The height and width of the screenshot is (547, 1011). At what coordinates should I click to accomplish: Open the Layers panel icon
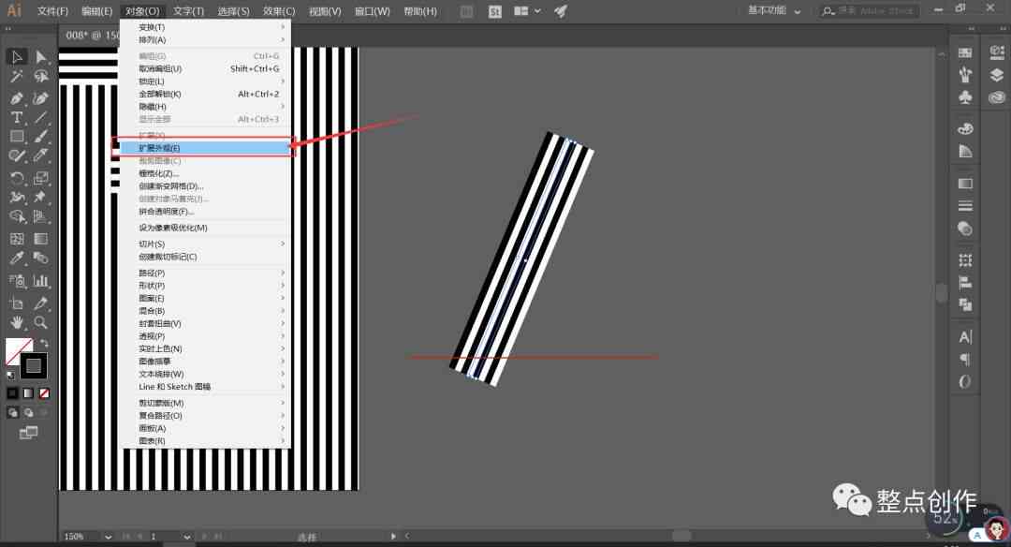997,75
